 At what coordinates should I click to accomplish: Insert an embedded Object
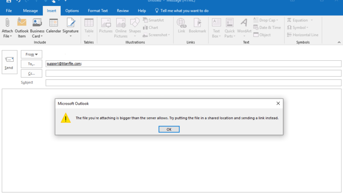coord(262,35)
